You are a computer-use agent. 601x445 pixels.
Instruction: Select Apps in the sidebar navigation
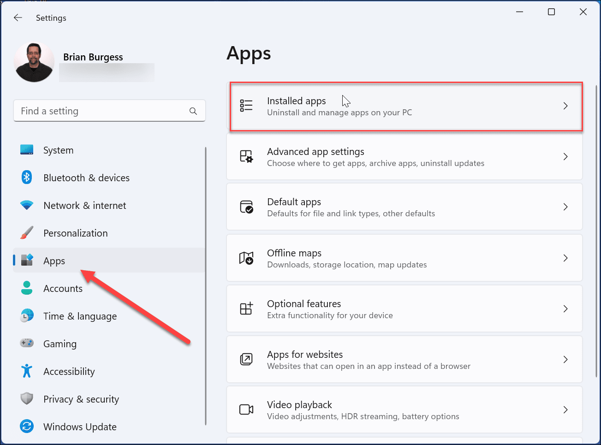coord(54,261)
